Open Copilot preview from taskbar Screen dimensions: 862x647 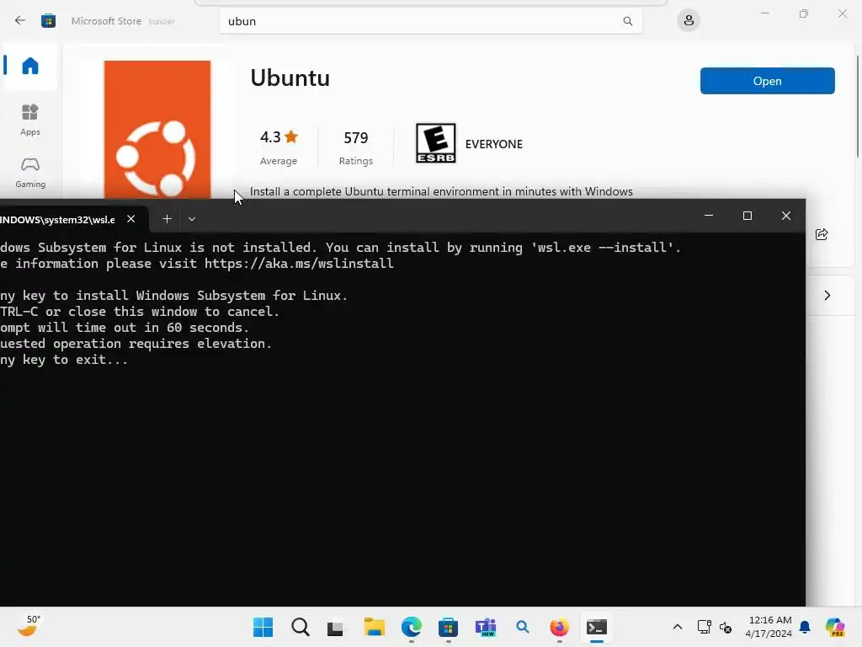coord(835,627)
